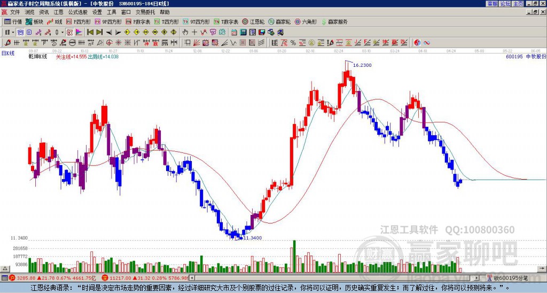Screen dimensions: 547x293
Task: Open the 工具 menu
Action: coord(111,12)
